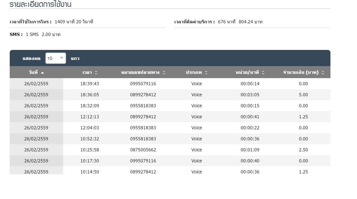Click the หมายเลขปลายทาง header label
Viewport: 357px width, 199px height.
click(140, 72)
